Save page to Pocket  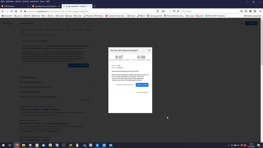(174, 11)
